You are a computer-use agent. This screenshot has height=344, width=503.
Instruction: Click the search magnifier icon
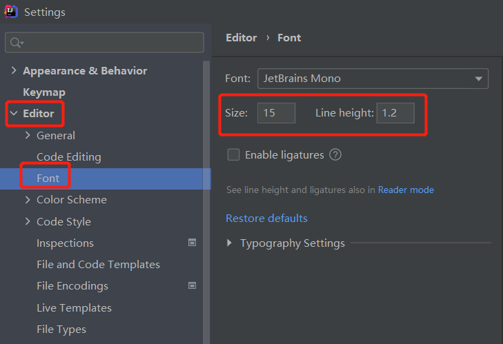tap(14, 43)
